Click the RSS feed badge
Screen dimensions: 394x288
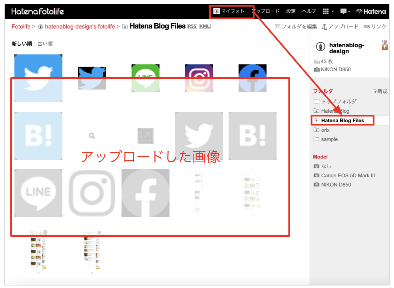pyautogui.click(x=192, y=26)
